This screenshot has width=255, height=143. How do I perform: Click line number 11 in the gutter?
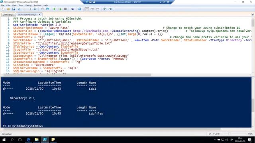(x=8, y=49)
